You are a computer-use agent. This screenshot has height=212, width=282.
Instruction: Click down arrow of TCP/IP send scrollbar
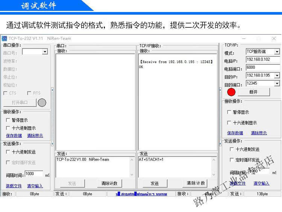point(214,174)
